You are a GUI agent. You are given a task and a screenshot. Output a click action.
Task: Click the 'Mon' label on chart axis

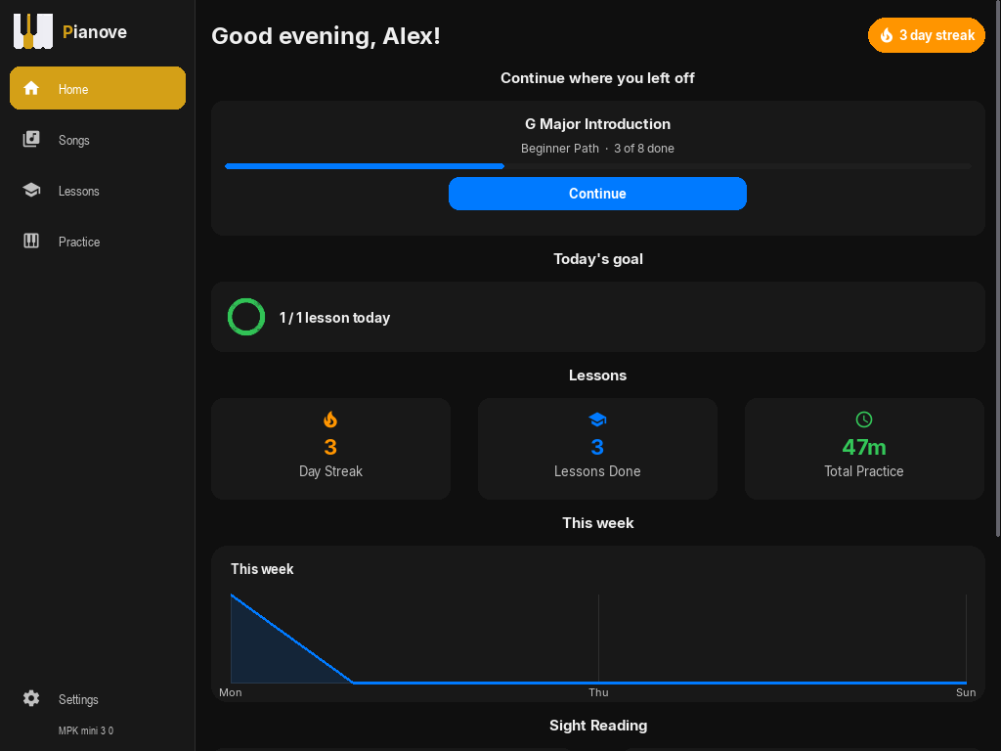click(231, 692)
